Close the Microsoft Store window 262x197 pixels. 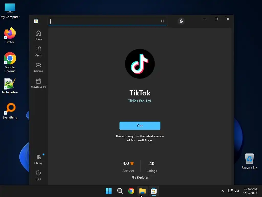[228, 19]
